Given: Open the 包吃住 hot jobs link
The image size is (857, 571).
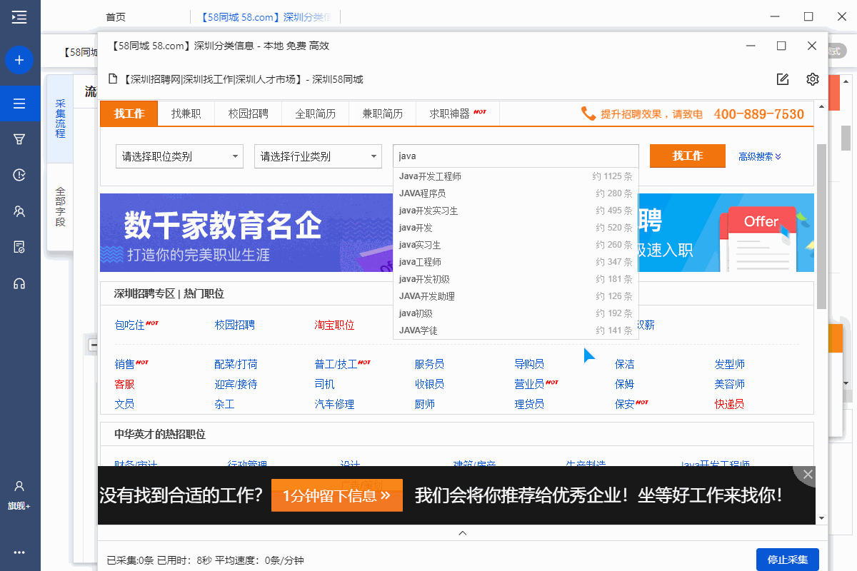Looking at the screenshot, I should [x=130, y=325].
